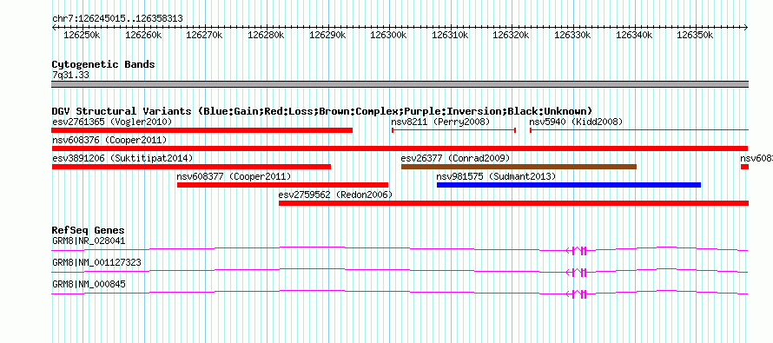
Task: Click the 126320k ruler tick label
Action: pyautogui.click(x=512, y=36)
